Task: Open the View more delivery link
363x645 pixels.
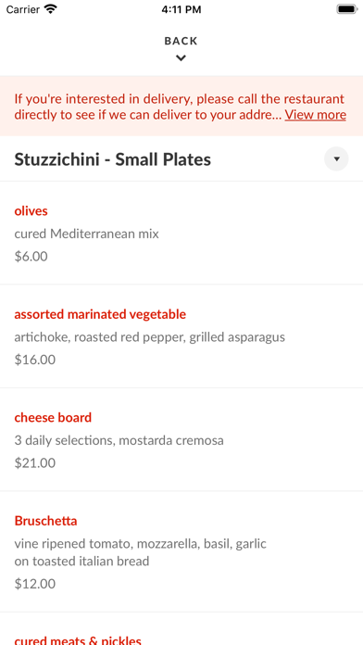Action: (x=316, y=114)
